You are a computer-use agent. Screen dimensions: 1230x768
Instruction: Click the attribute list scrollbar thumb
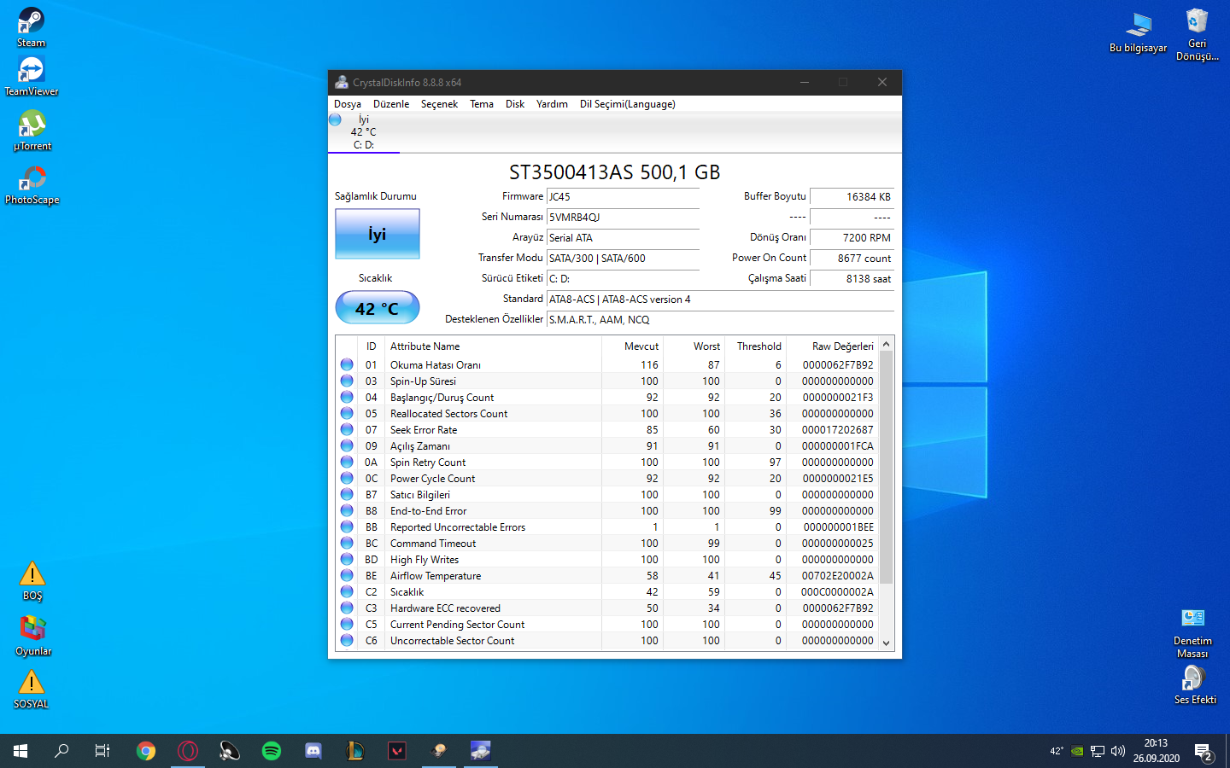tap(887, 467)
